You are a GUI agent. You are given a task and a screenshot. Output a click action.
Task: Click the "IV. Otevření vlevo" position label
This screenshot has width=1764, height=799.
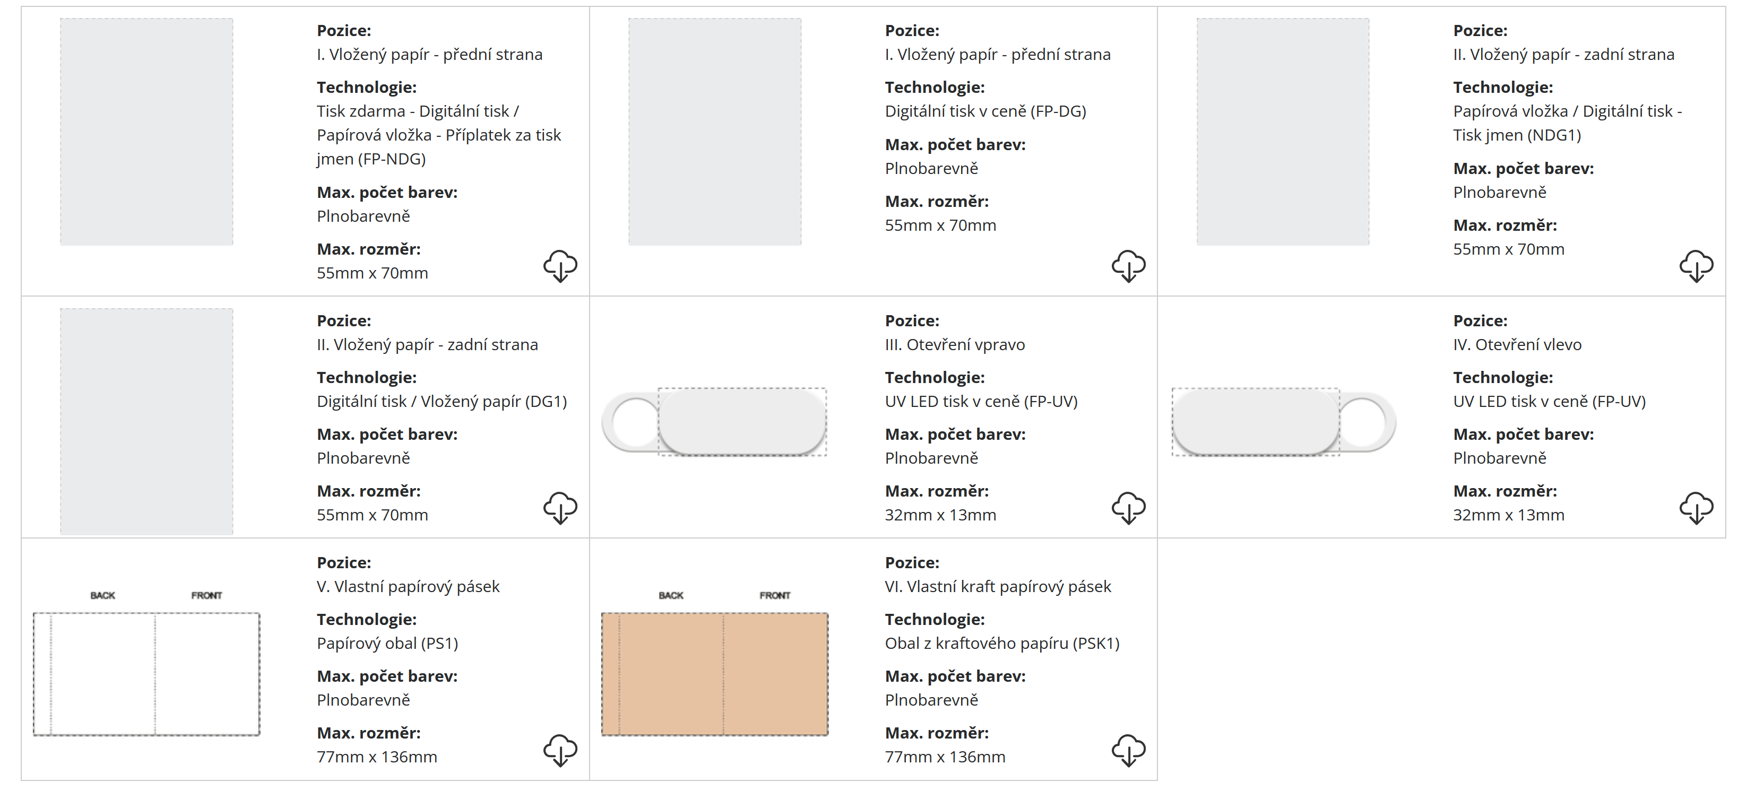coord(1517,345)
